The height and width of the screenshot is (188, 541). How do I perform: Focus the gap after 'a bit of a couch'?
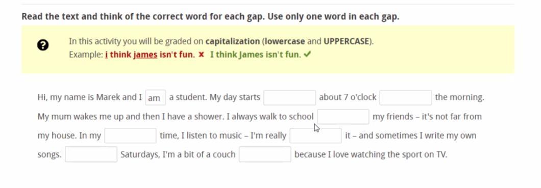(x=265, y=154)
